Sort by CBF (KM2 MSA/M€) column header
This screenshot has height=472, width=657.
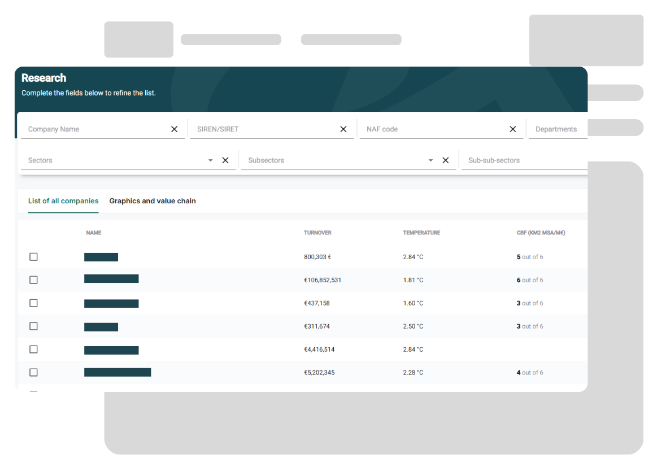(x=541, y=233)
